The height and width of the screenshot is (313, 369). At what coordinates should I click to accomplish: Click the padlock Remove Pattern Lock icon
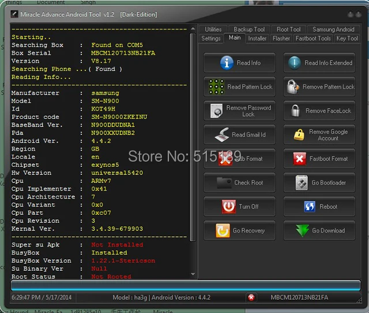[x=292, y=87]
